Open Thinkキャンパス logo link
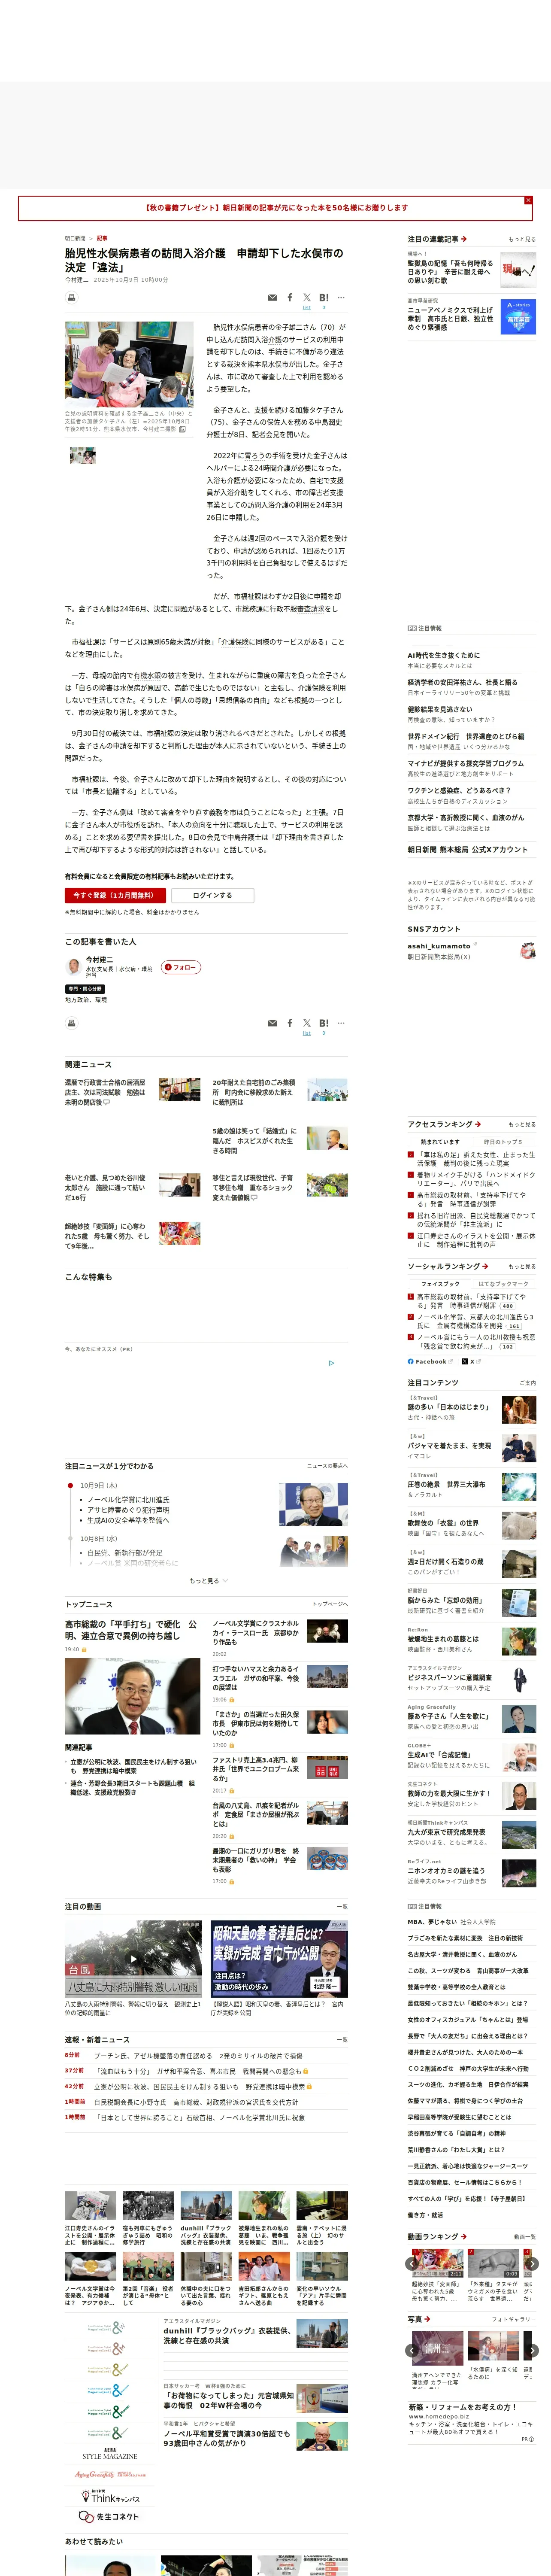The height and width of the screenshot is (2576, 551). [x=110, y=2496]
